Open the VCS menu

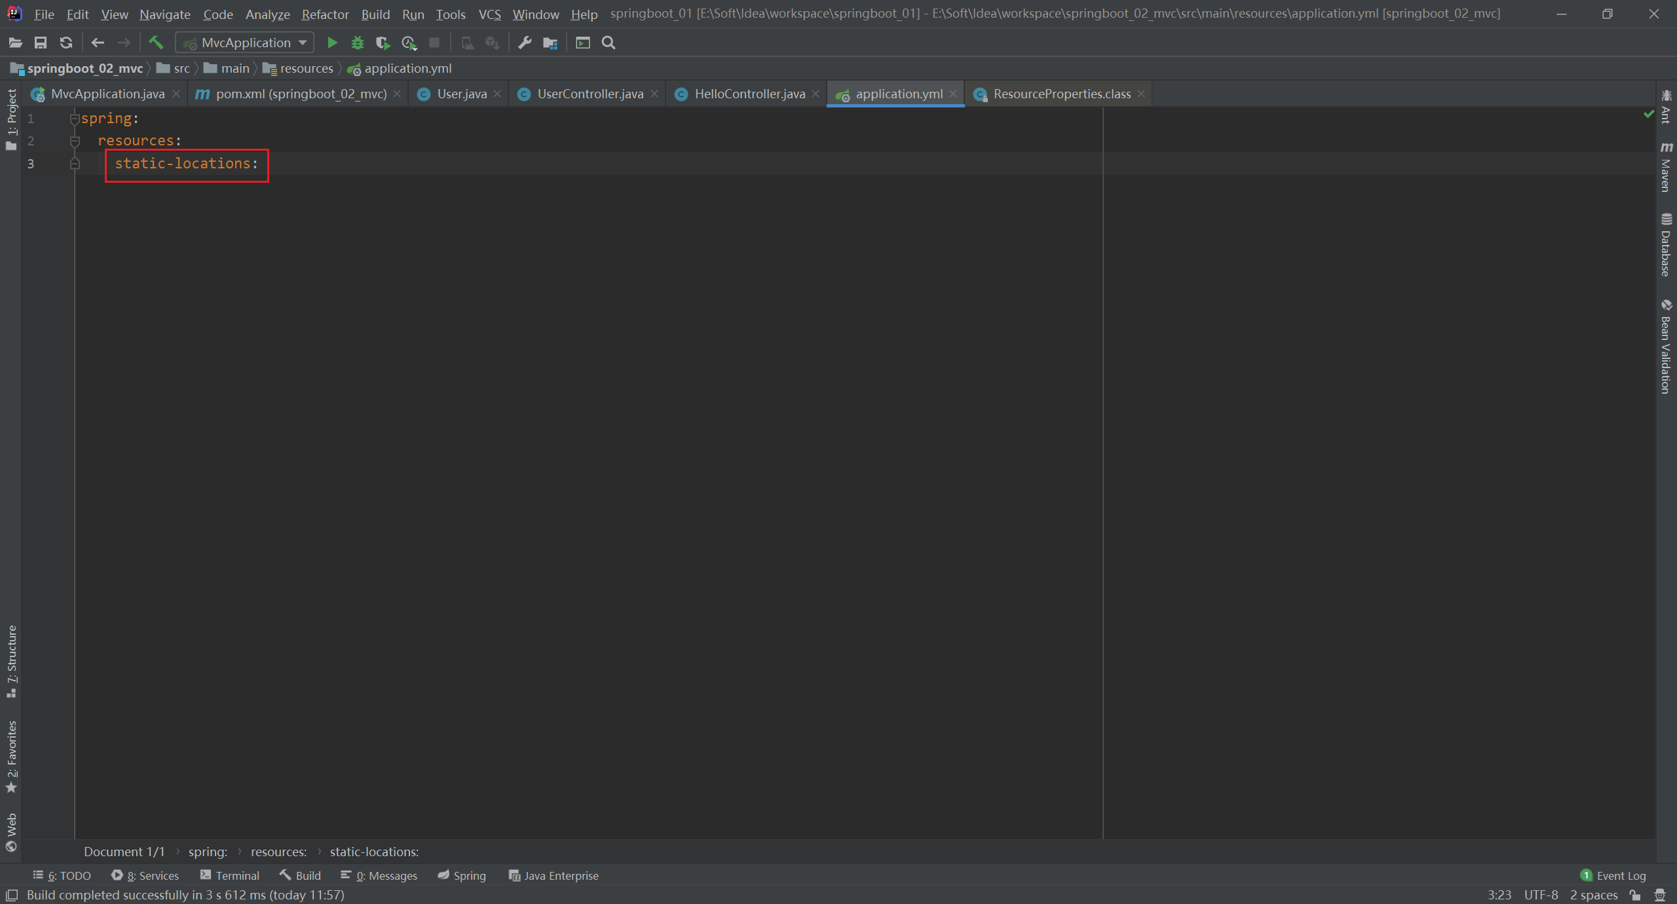489,14
